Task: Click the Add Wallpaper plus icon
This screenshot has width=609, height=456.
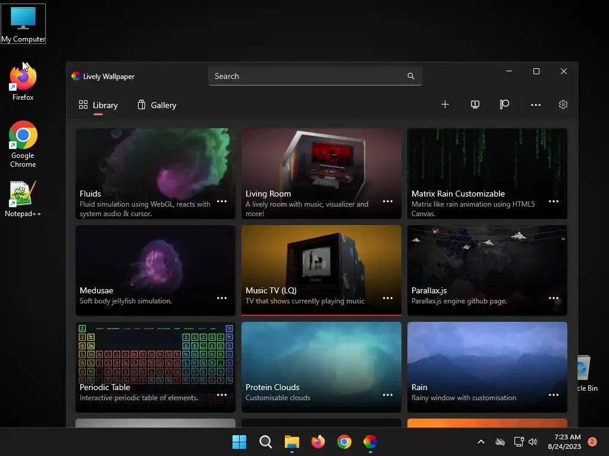Action: point(445,104)
